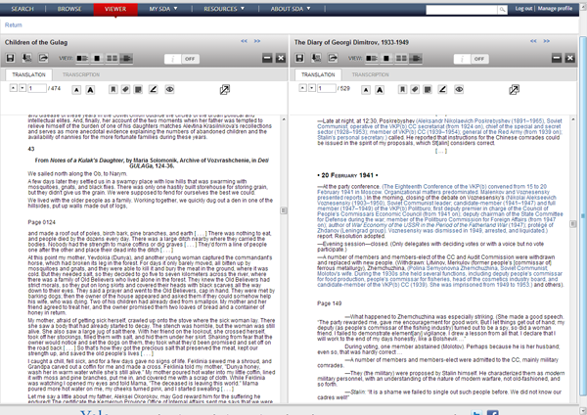The image size is (587, 415).
Task: Click the Return link
Action: point(14,25)
